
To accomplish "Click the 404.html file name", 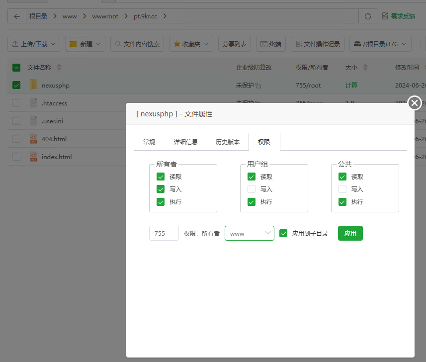I will point(54,139).
